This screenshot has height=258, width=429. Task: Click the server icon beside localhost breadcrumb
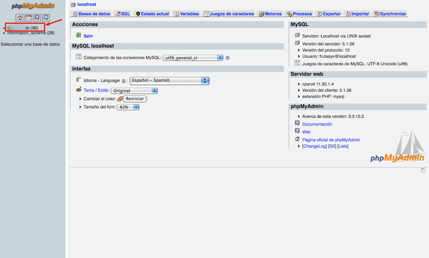73,4
